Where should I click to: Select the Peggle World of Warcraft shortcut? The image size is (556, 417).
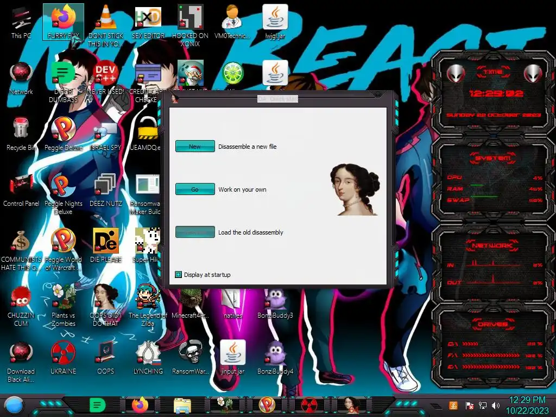(64, 250)
